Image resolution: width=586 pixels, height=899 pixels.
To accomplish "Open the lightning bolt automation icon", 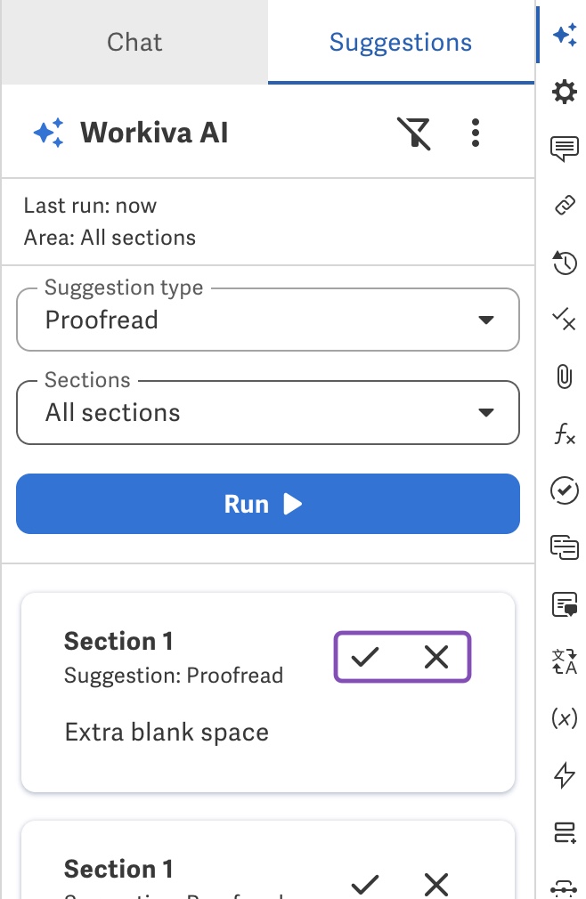I will click(x=565, y=774).
